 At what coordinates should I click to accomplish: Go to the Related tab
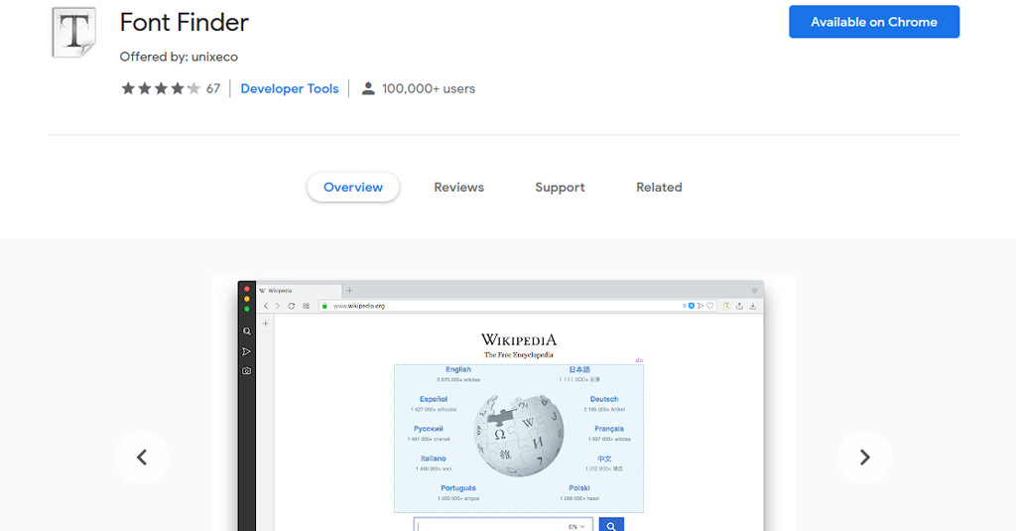659,187
